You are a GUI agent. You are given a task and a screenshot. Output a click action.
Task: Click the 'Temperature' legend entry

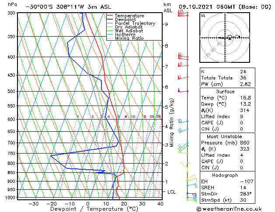point(129,16)
